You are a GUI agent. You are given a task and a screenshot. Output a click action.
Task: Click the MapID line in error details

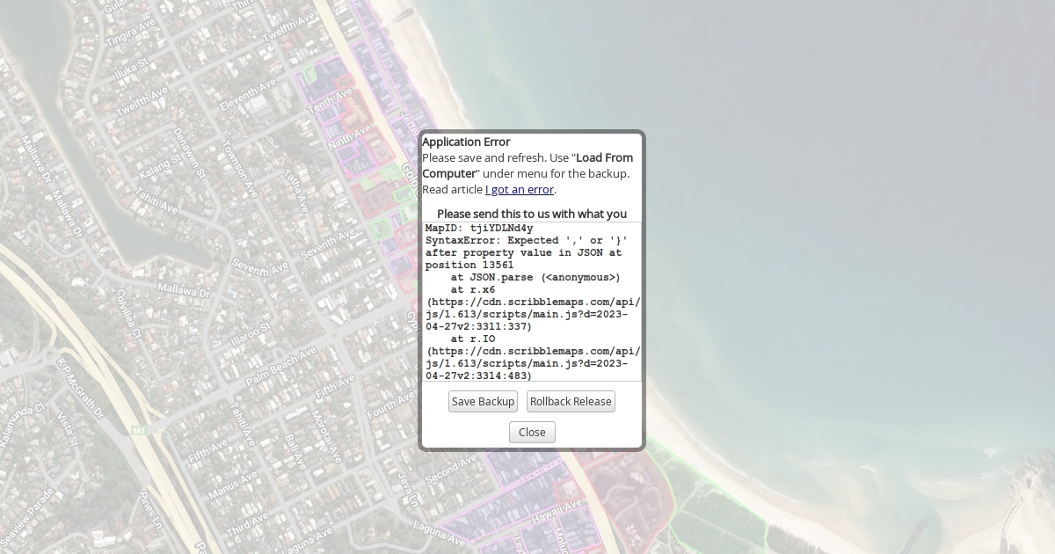click(x=479, y=228)
